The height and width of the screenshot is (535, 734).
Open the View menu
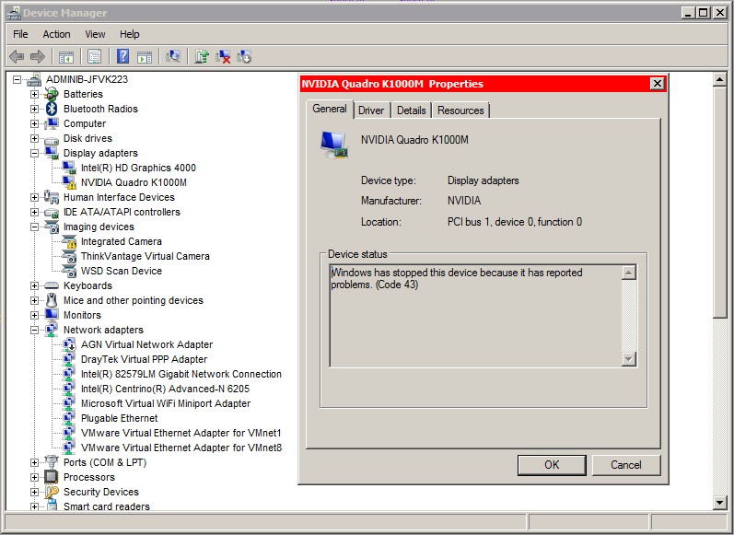coord(95,34)
